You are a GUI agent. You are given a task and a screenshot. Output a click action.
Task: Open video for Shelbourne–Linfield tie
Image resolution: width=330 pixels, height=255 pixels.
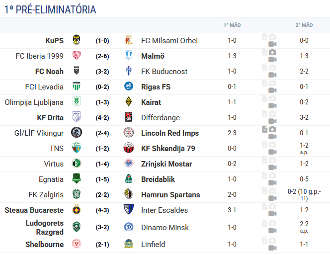click(x=272, y=248)
